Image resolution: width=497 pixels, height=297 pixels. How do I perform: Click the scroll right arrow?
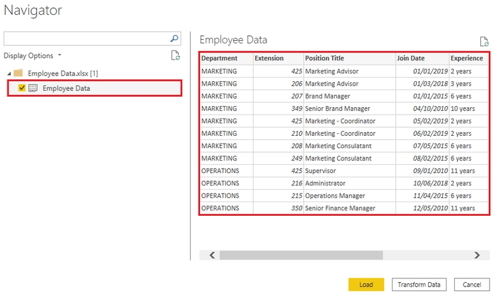[x=476, y=255]
